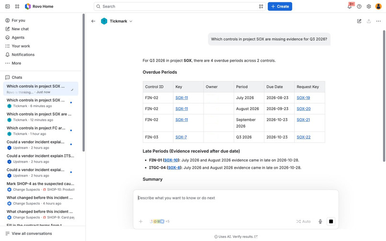Open SOX-11 link in the August 2026 row

tap(182, 109)
